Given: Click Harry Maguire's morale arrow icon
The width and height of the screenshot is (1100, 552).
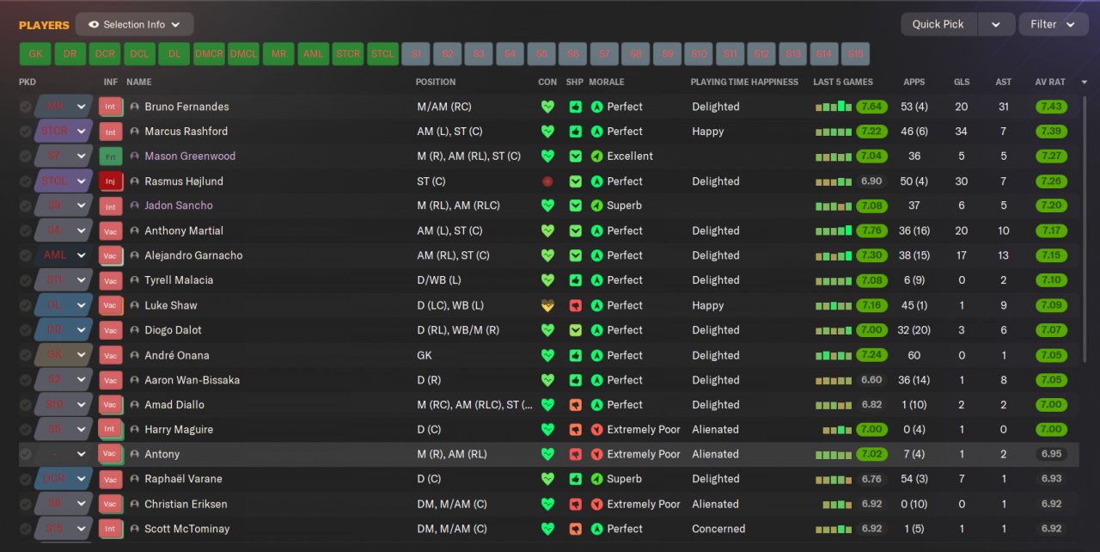Looking at the screenshot, I should (596, 429).
